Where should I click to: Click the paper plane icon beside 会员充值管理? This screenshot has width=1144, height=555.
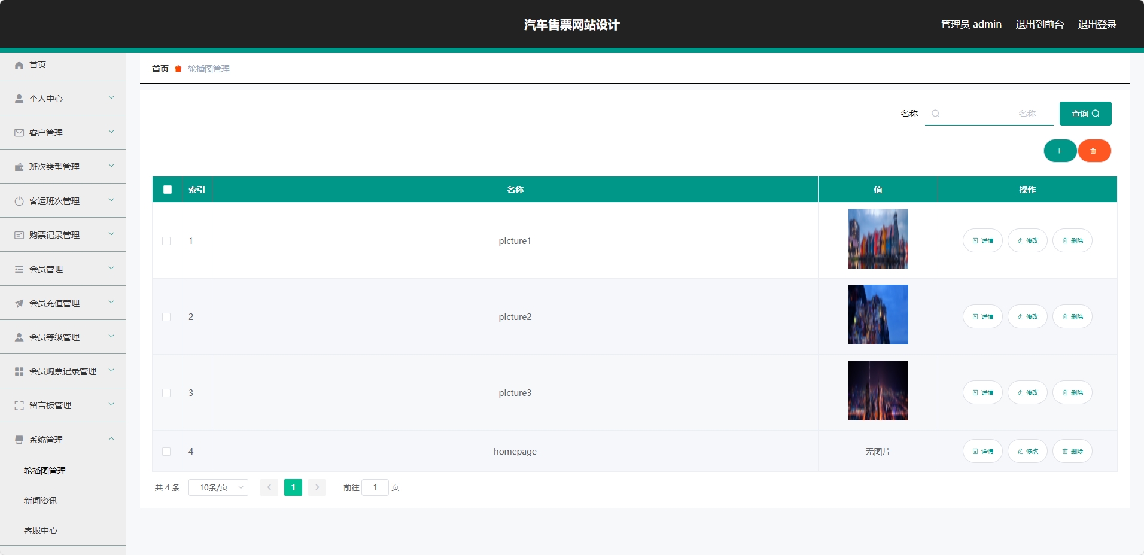tap(19, 303)
